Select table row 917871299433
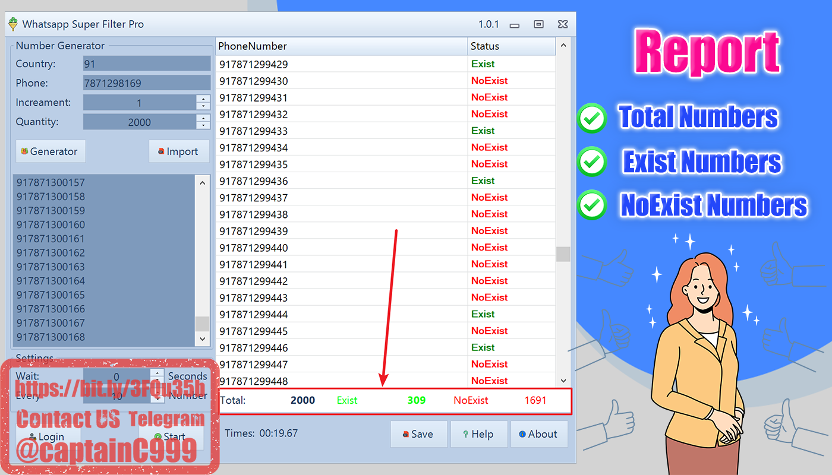832x475 pixels. (386, 131)
